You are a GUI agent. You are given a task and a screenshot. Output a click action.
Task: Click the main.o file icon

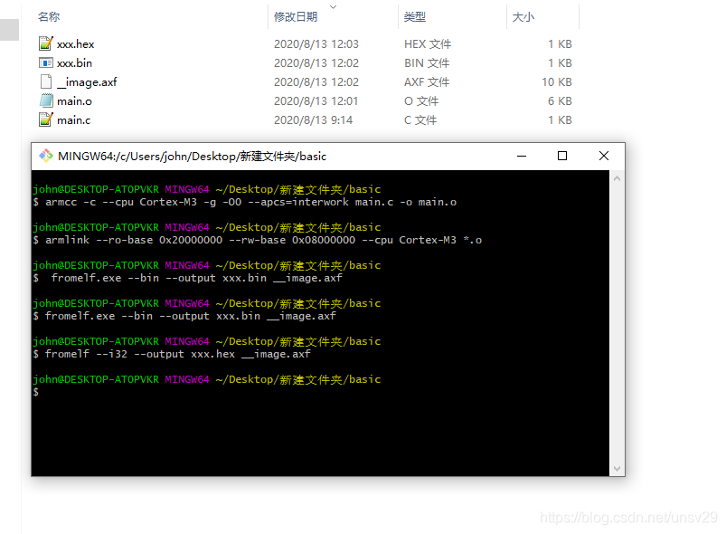(46, 100)
